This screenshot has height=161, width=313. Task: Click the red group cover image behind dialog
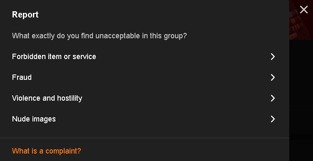pos(301,27)
